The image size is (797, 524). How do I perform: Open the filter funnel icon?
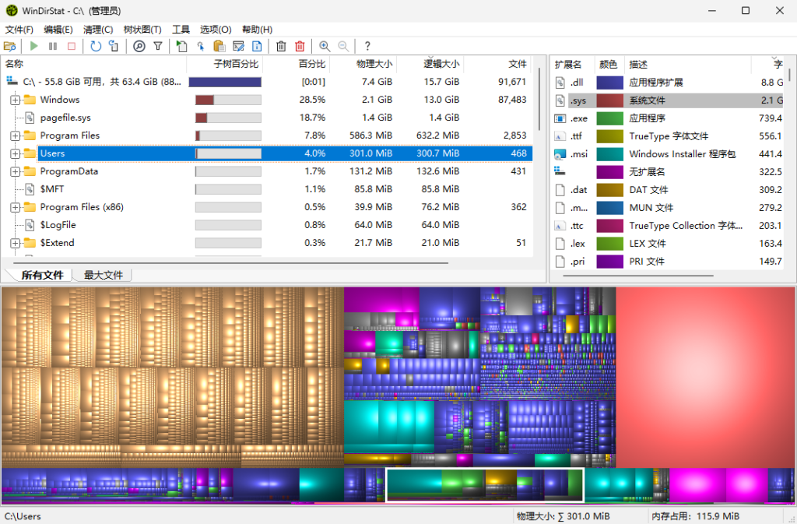click(x=158, y=47)
